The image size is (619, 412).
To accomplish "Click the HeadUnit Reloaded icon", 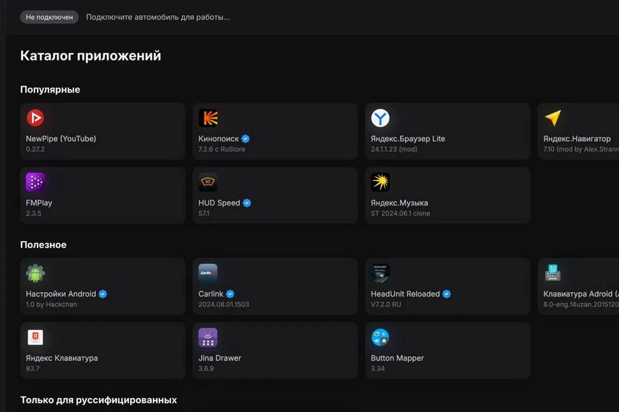I will 380,273.
